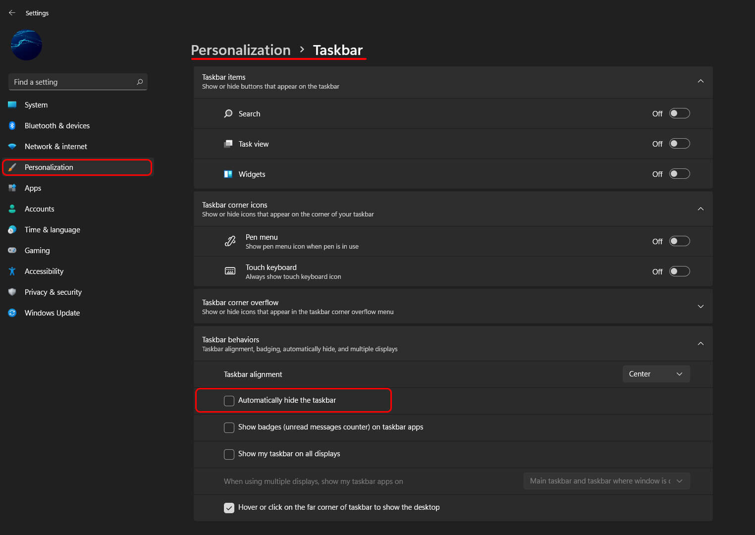Click the Privacy & security shield icon

[12, 292]
